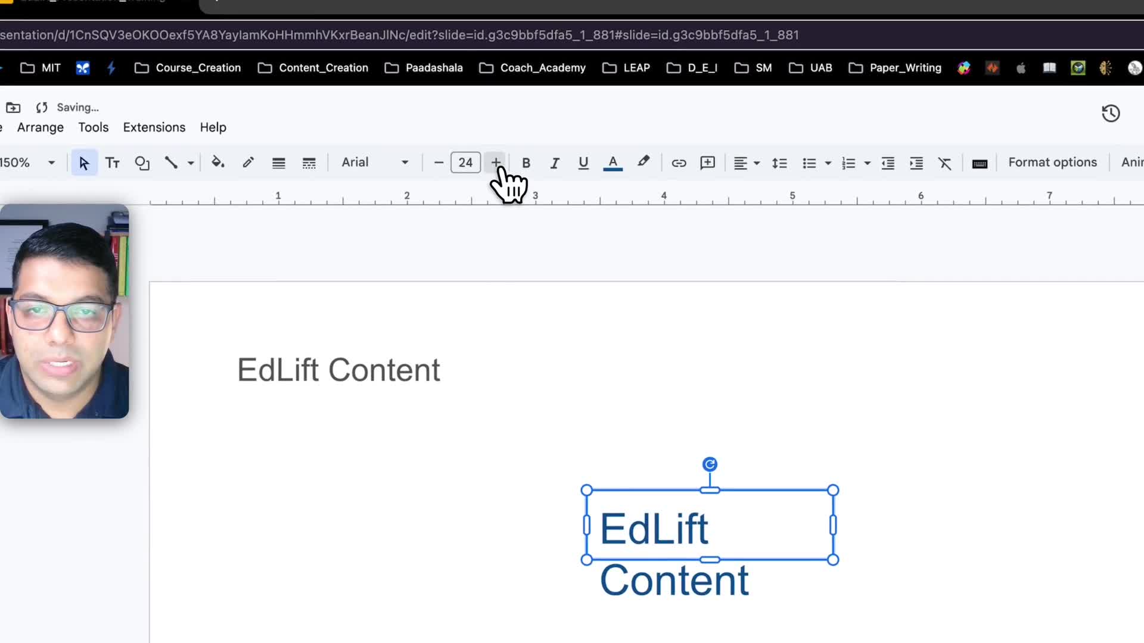
Task: Click the highlight color marker icon
Action: click(x=643, y=162)
